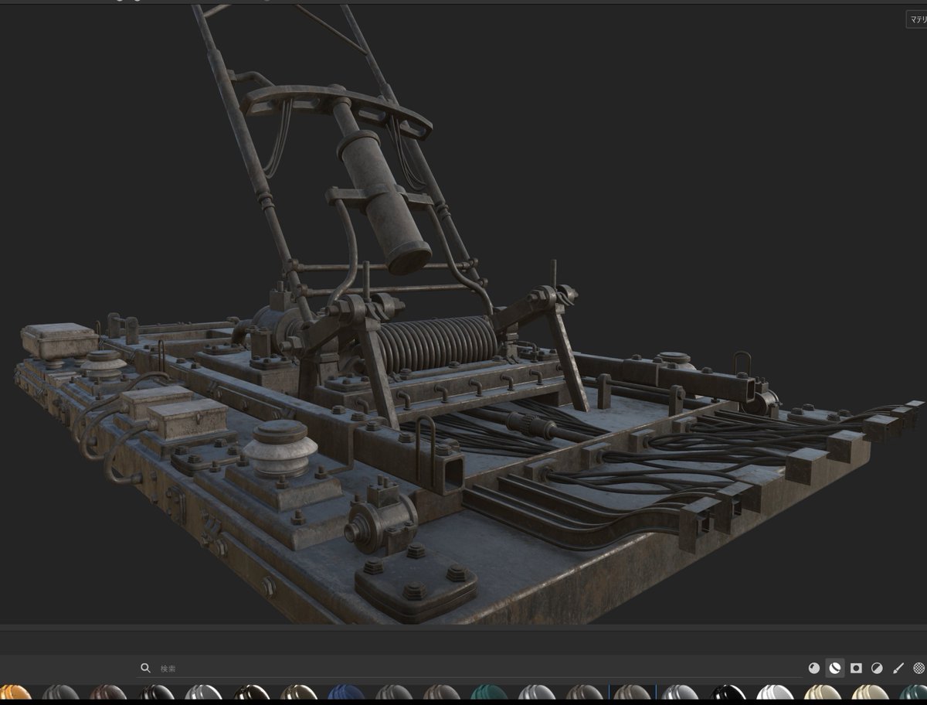Open the textured-sphere category icon in shelf
The width and height of the screenshot is (927, 705).
919,668
